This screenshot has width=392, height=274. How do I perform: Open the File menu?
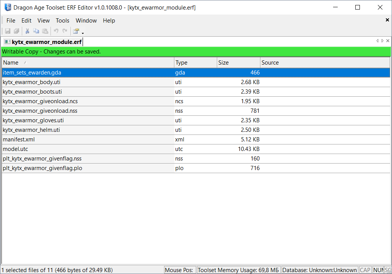click(x=11, y=21)
